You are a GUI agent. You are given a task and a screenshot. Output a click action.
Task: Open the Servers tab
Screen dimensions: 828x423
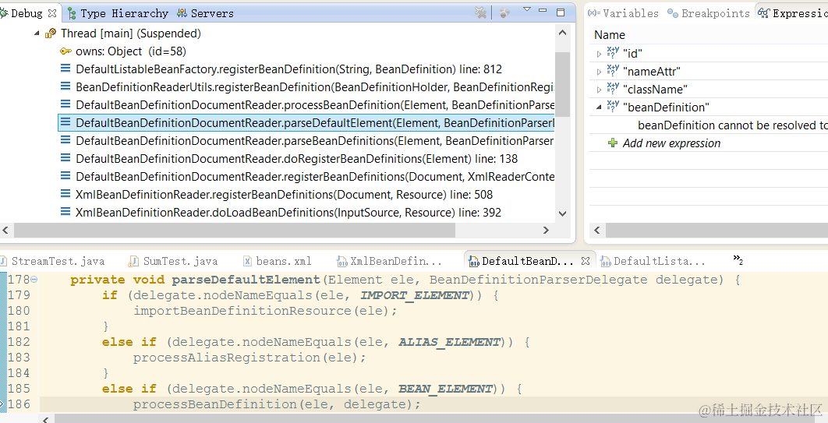pos(205,13)
